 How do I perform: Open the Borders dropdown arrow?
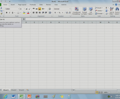pyautogui.click(x=20, y=13)
